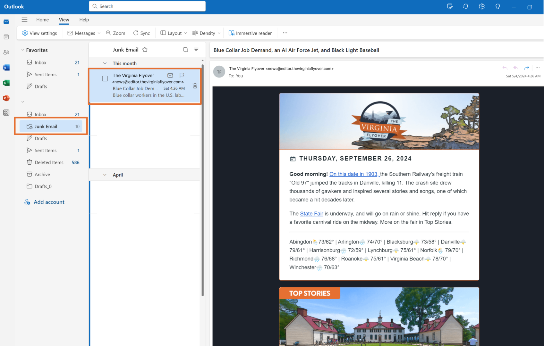Click the Outlook title text

tap(14, 6)
